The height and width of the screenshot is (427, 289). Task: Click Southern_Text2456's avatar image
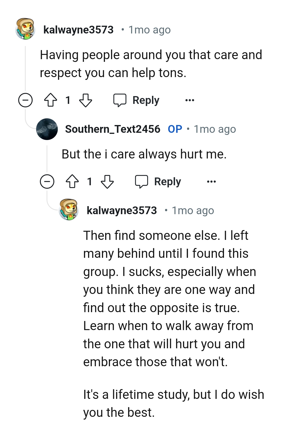coord(47,130)
